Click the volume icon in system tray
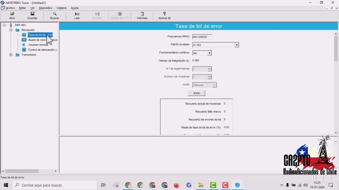This screenshot has width=339, height=190. click(x=306, y=185)
